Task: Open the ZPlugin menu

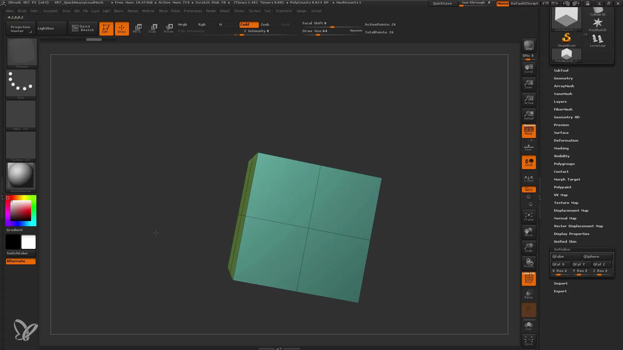Action: pyautogui.click(x=301, y=11)
